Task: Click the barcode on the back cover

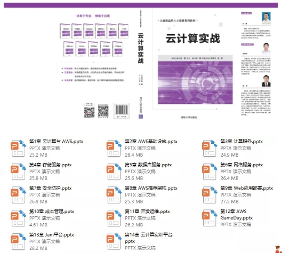Action: coord(122,111)
